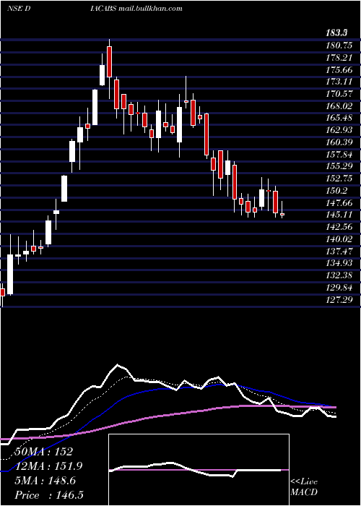Click the 134.93 price axis label
This screenshot has width=361, height=506.
click(x=339, y=263)
